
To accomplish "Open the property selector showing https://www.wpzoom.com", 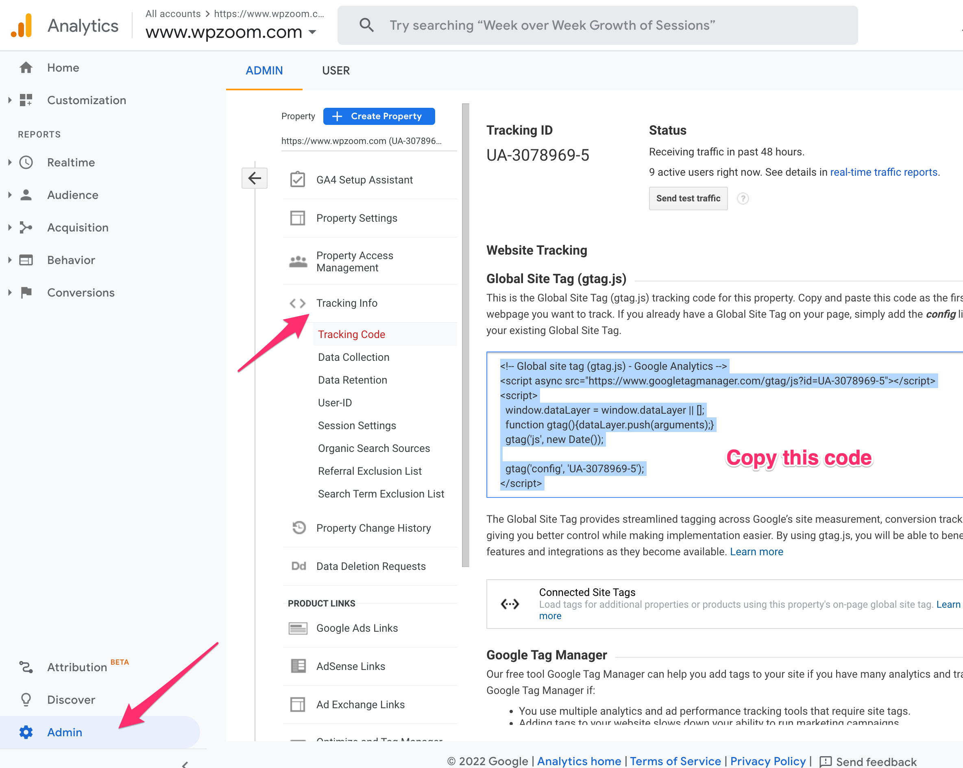I will coord(368,141).
